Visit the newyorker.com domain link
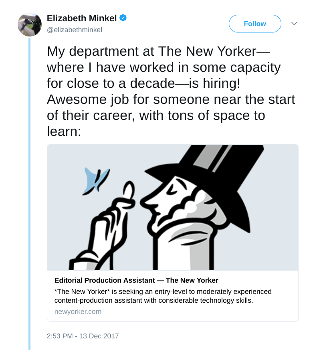The height and width of the screenshot is (350, 317). point(78,312)
